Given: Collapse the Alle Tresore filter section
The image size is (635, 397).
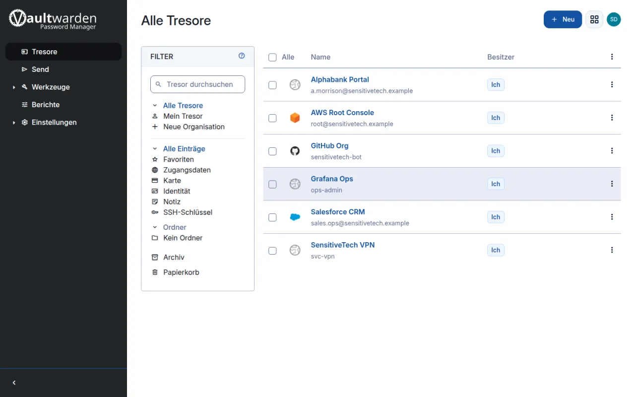Looking at the screenshot, I should pyautogui.click(x=155, y=106).
